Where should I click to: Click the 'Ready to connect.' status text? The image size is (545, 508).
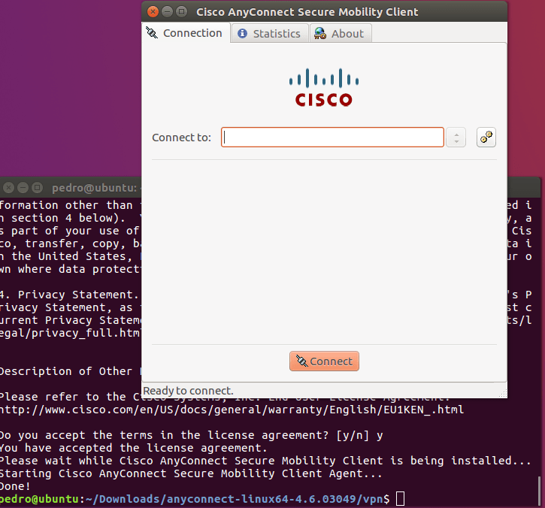click(188, 391)
